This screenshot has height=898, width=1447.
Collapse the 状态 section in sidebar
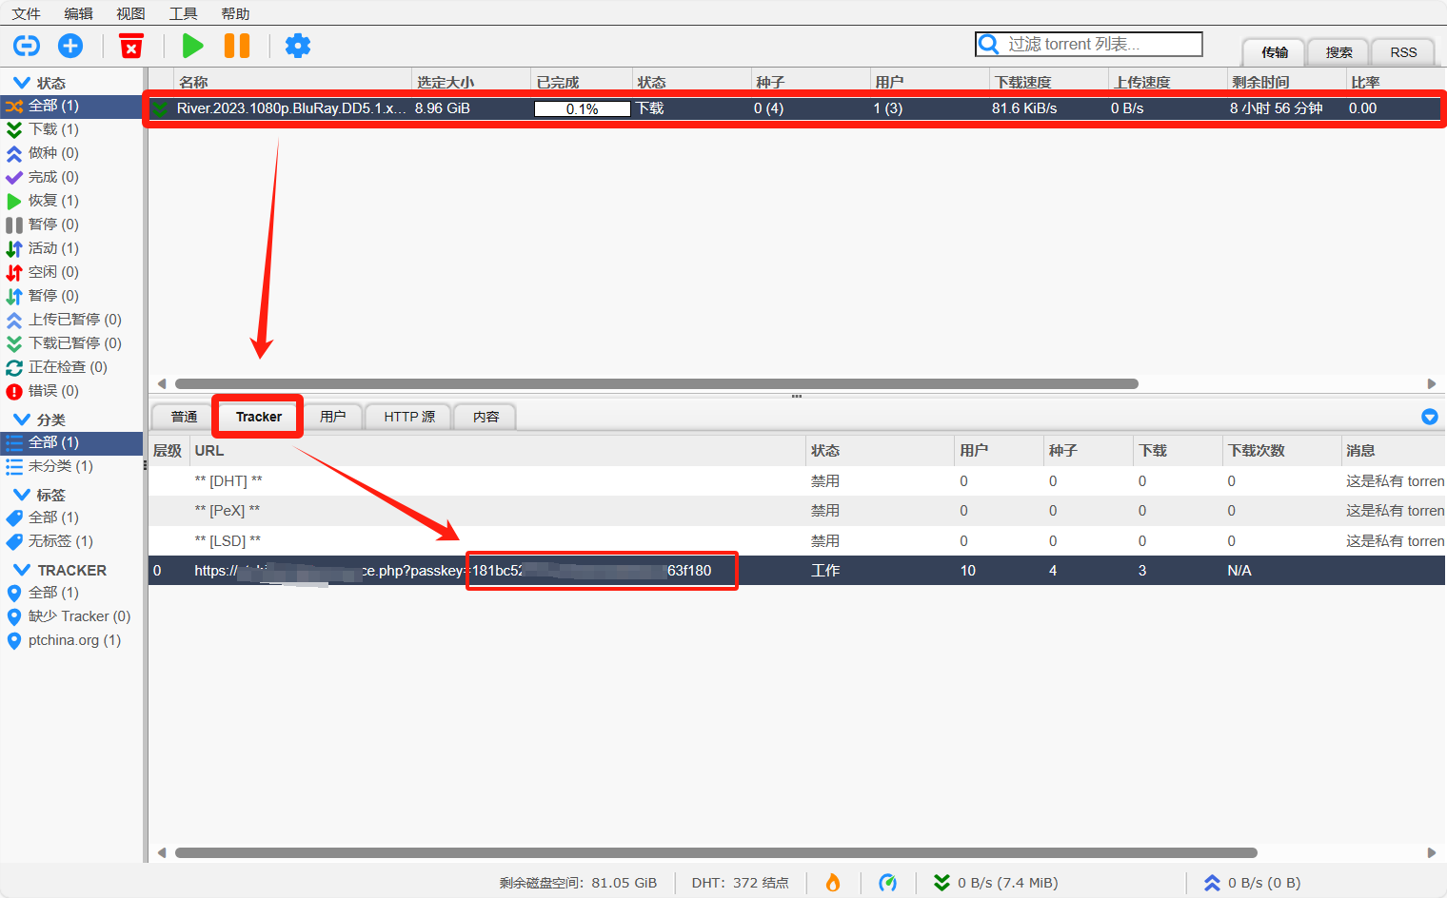(x=21, y=83)
